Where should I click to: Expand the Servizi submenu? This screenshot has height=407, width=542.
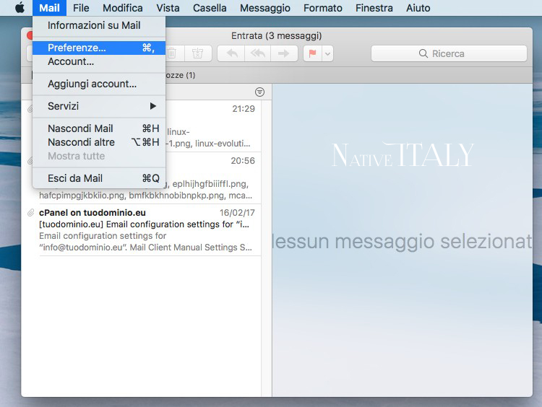[x=99, y=106]
